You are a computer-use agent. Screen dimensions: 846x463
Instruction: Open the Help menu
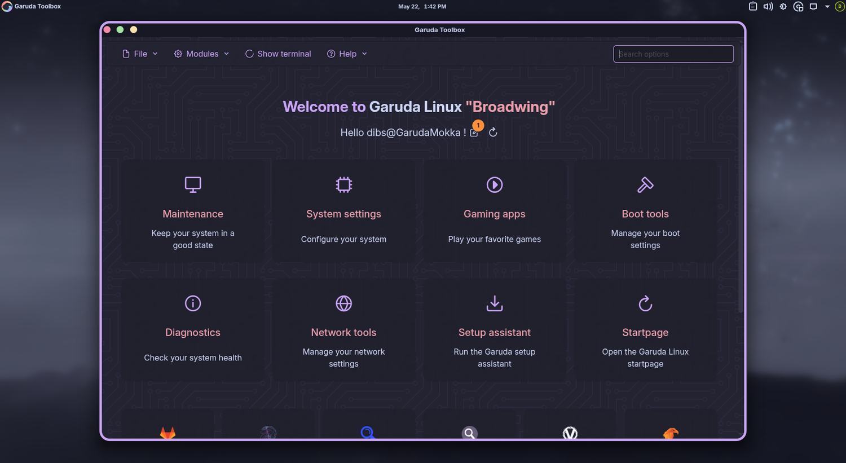click(347, 54)
